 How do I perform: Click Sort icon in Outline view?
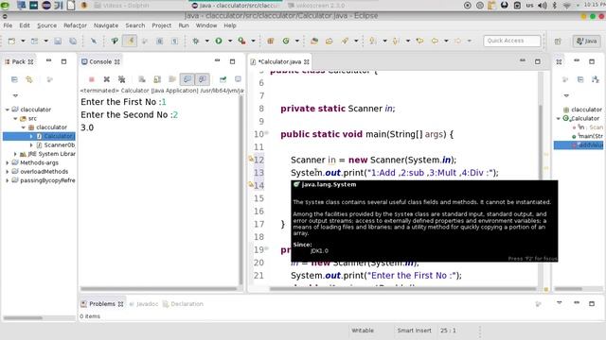tap(596, 79)
